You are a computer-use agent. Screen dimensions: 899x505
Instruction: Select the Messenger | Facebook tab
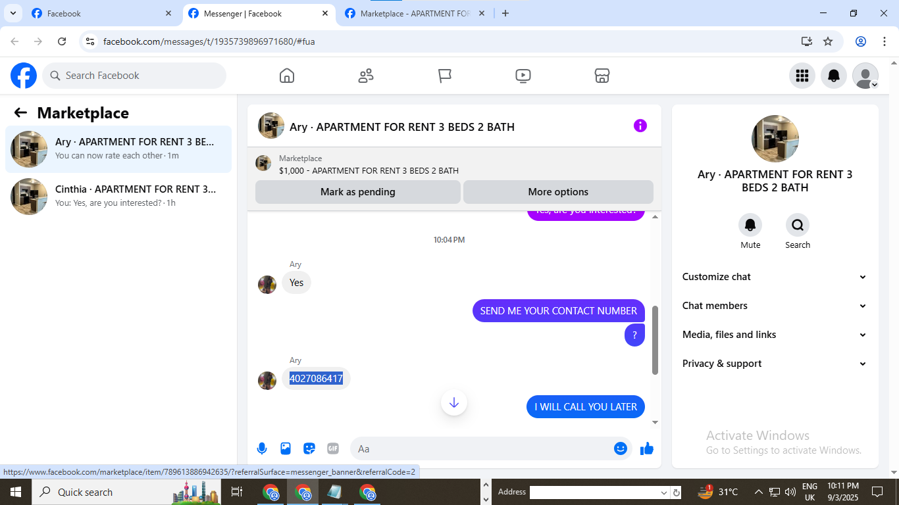(259, 13)
